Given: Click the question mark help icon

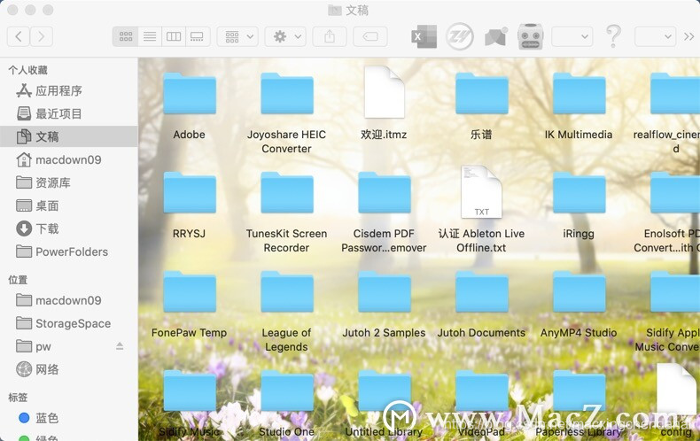Looking at the screenshot, I should 613,36.
